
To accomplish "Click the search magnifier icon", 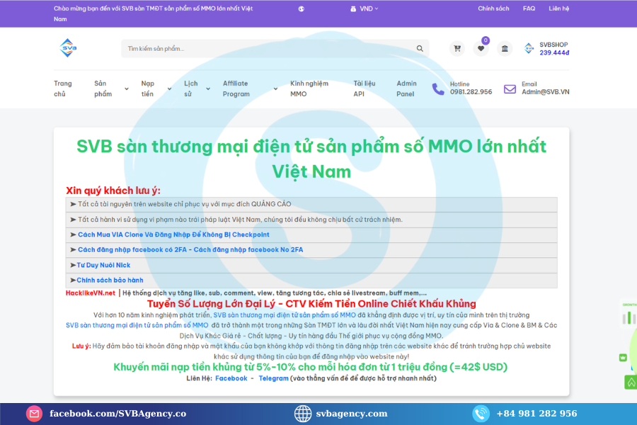I will coord(420,48).
